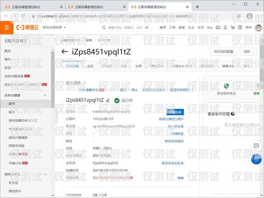
Task: Click 加入安全组 link
Action: (176, 126)
